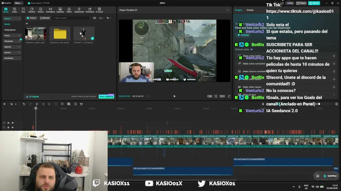Split clip at playhead

click(x=37, y=104)
